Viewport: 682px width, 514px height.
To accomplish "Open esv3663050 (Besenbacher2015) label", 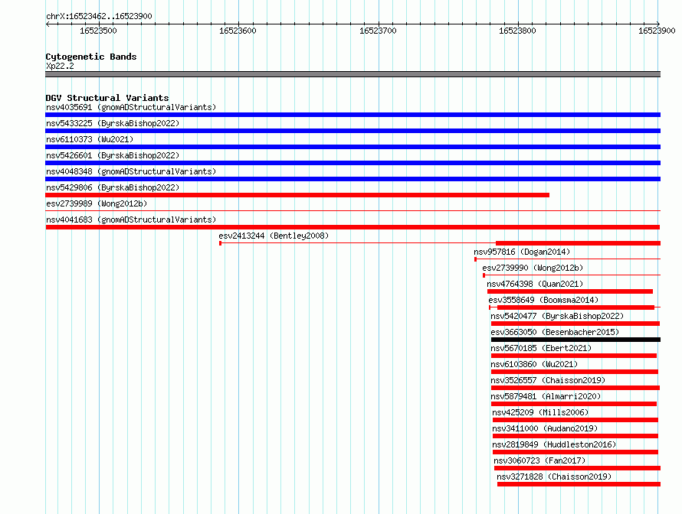I will 555,332.
